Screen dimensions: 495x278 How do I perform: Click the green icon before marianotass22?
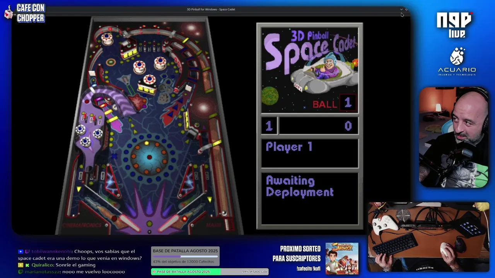click(20, 272)
